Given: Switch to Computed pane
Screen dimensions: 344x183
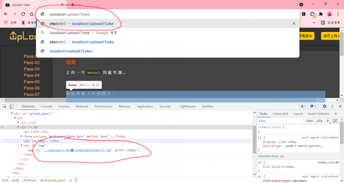Looking at the screenshot, I should pyautogui.click(x=280, y=114).
